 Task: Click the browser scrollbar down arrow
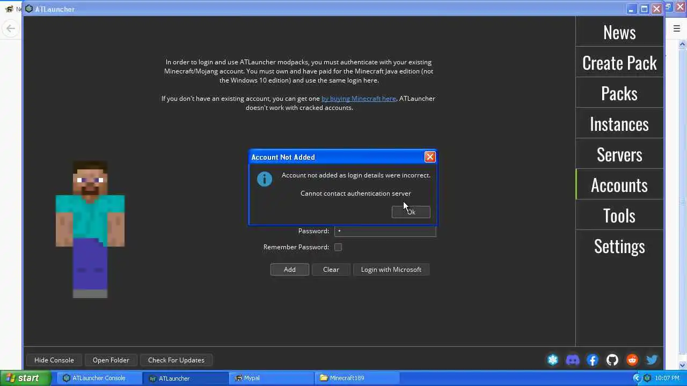tap(683, 366)
